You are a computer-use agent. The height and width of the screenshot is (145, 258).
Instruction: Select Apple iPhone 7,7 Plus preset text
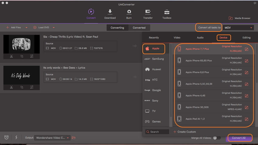(197, 49)
